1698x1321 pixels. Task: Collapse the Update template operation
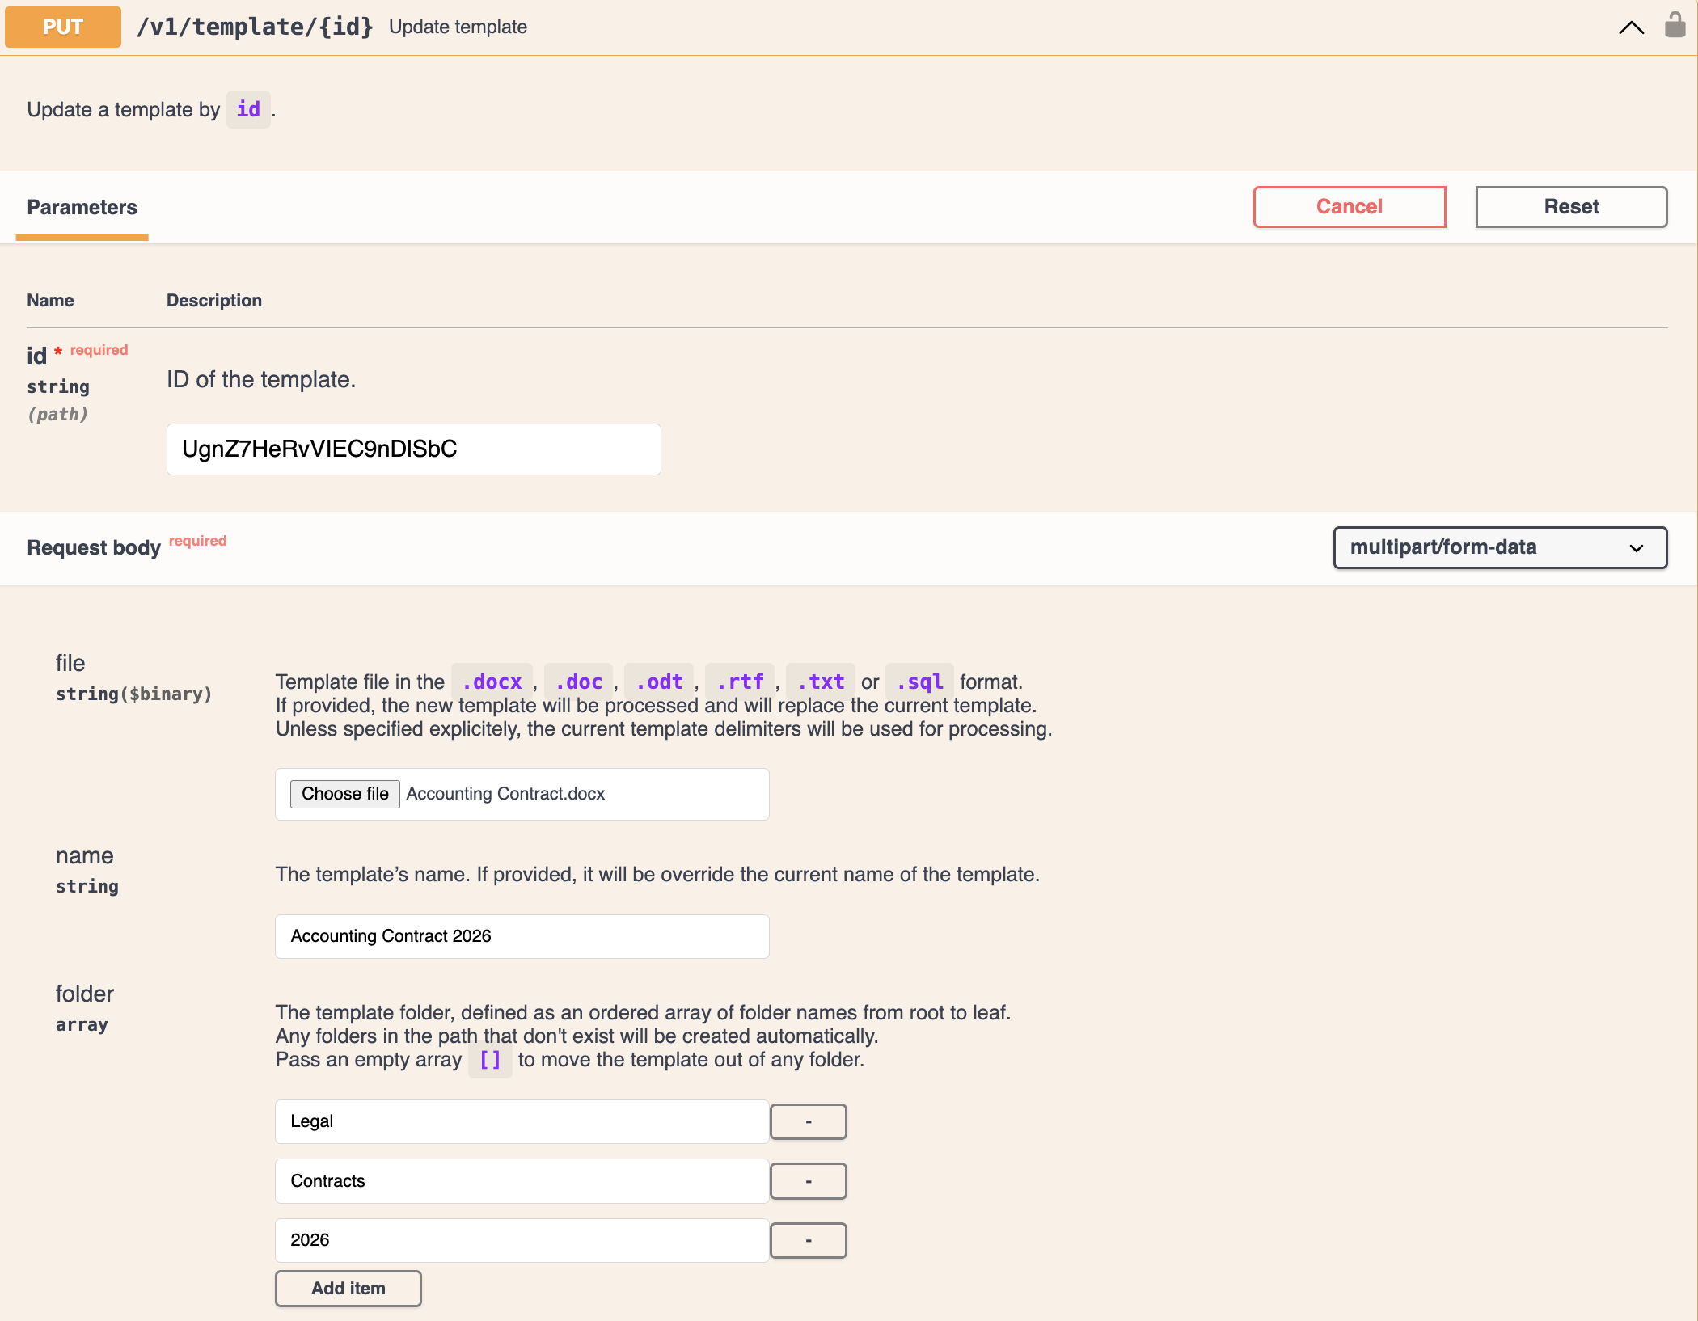pos(1632,27)
